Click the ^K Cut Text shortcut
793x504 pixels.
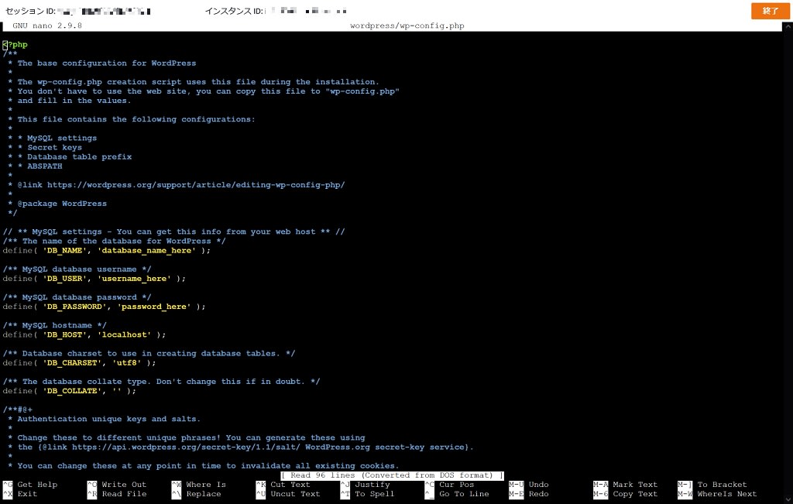pyautogui.click(x=283, y=485)
